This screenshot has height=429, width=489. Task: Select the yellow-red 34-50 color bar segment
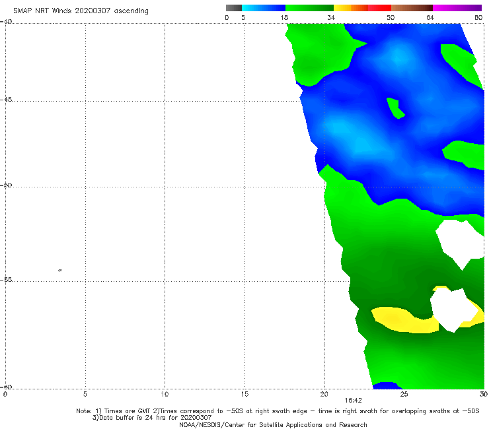[x=362, y=8]
